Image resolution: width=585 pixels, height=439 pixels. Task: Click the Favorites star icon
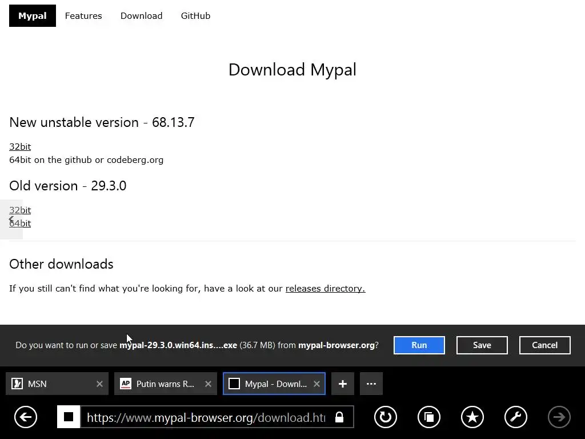pyautogui.click(x=472, y=417)
